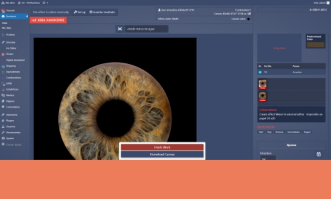331x199 pixels.
Task: Open Combinations in the sidebar
Action: pyautogui.click(x=14, y=78)
